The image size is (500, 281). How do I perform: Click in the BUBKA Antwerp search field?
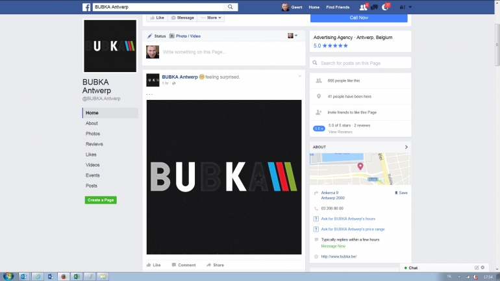click(158, 6)
